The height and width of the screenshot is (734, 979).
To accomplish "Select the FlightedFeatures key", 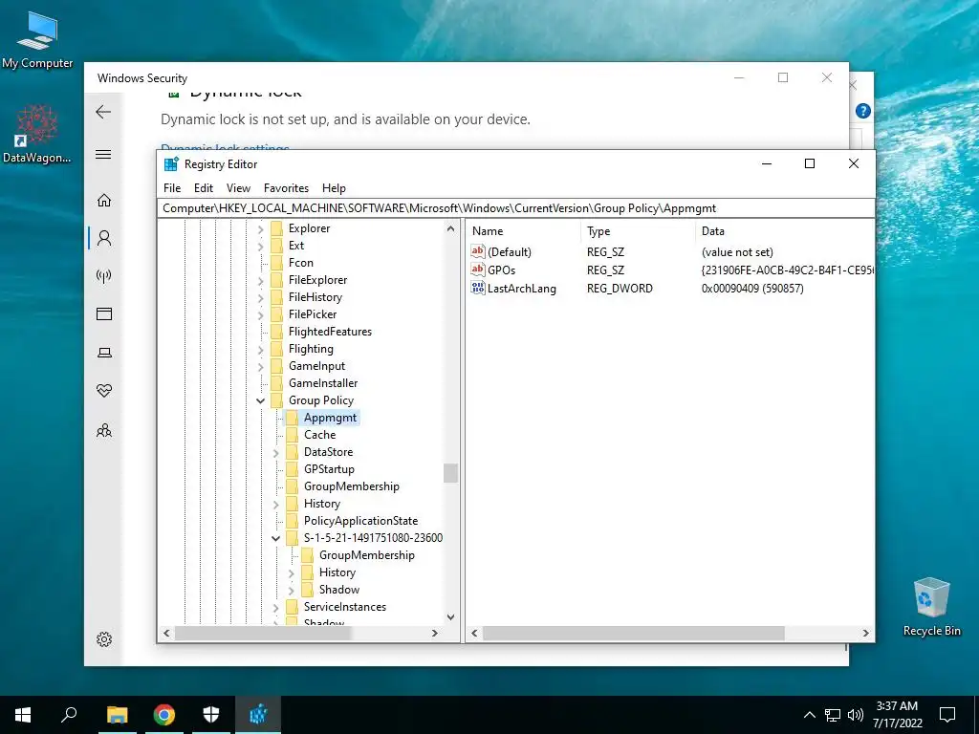I will [330, 332].
